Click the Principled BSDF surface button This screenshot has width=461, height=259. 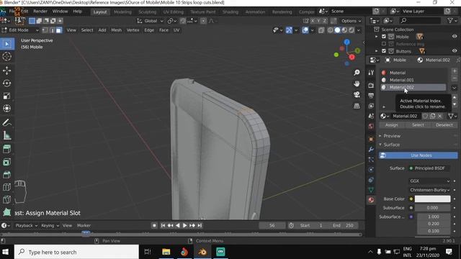click(429, 168)
